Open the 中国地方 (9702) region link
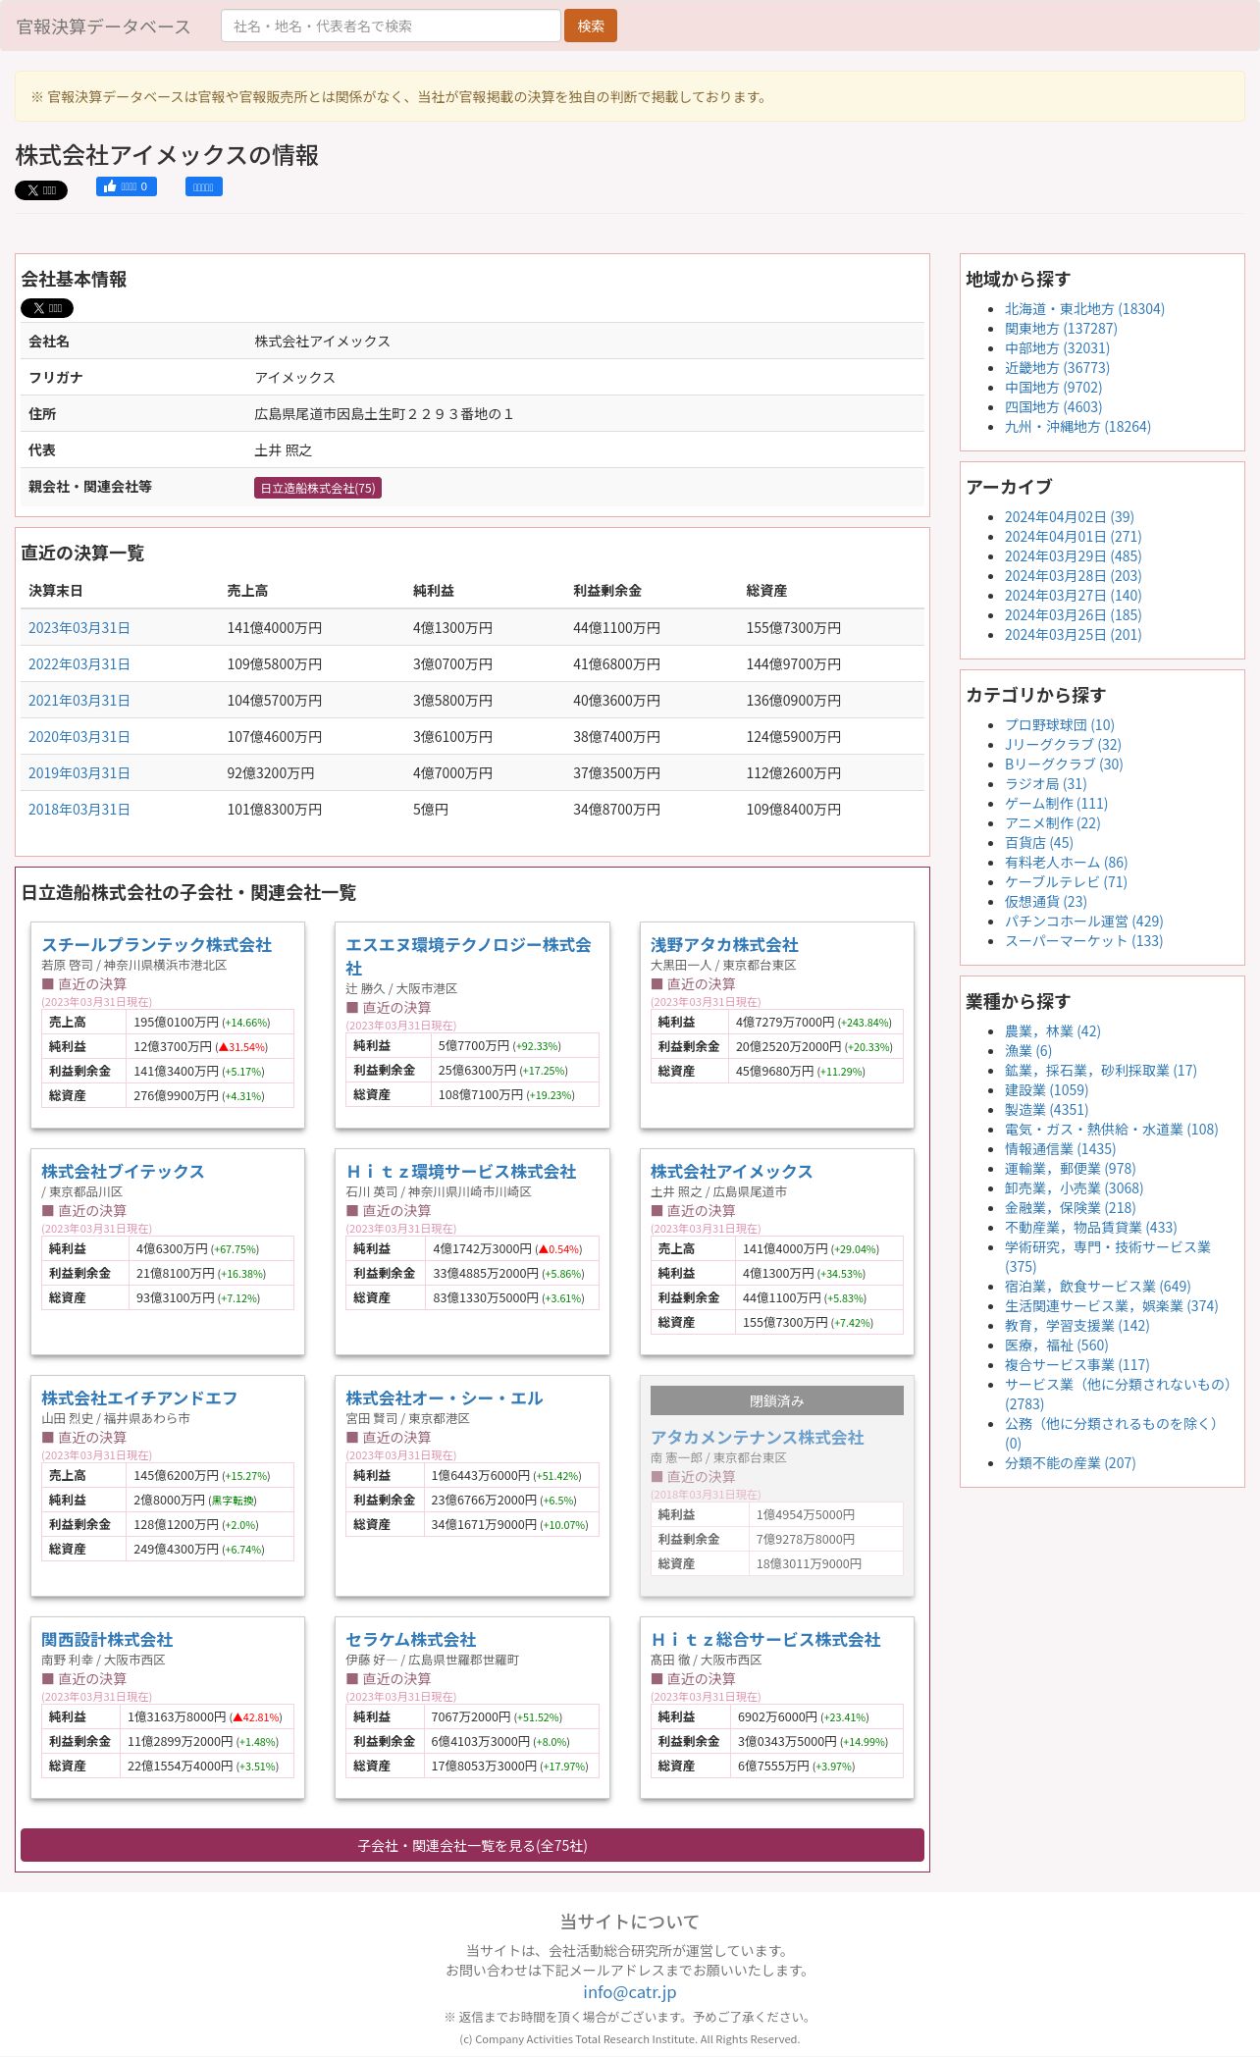The height and width of the screenshot is (2057, 1260). 1053,388
